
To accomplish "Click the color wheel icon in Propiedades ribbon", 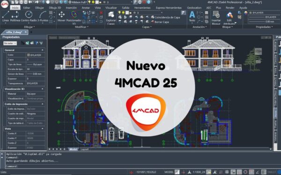I will point(246,13).
